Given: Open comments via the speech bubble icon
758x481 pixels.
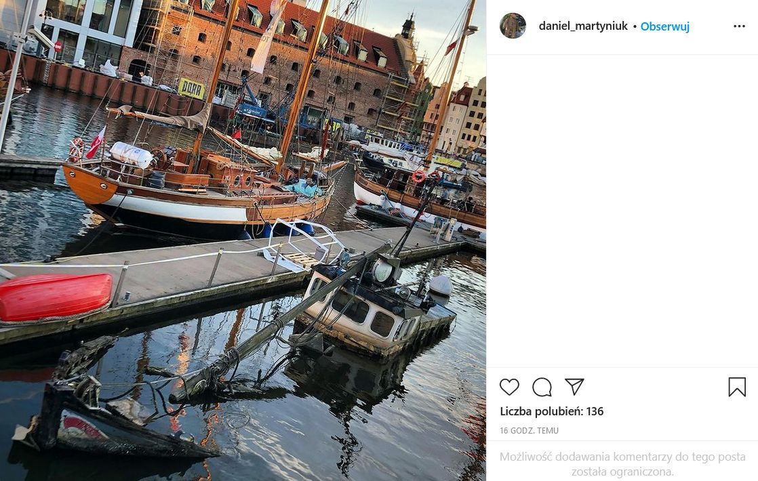Looking at the screenshot, I should tap(542, 387).
